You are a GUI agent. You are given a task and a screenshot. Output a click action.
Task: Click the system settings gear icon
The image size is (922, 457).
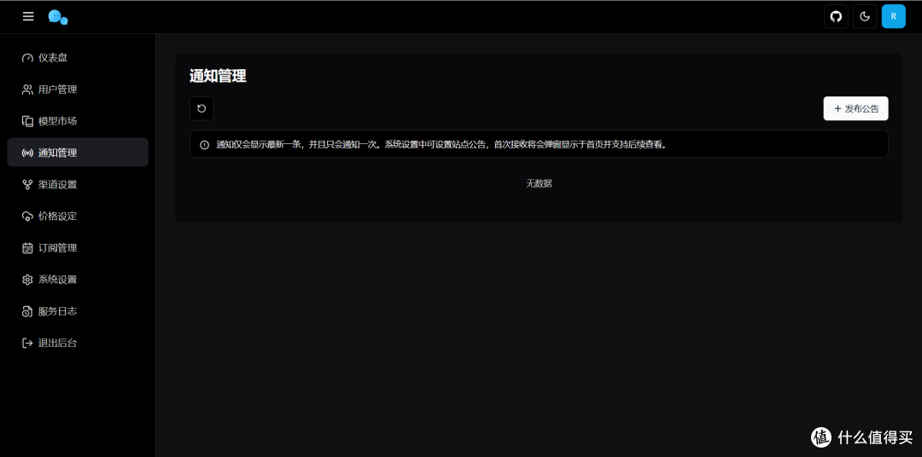pyautogui.click(x=27, y=281)
